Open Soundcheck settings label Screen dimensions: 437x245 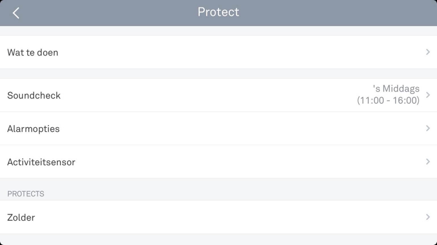(x=34, y=96)
